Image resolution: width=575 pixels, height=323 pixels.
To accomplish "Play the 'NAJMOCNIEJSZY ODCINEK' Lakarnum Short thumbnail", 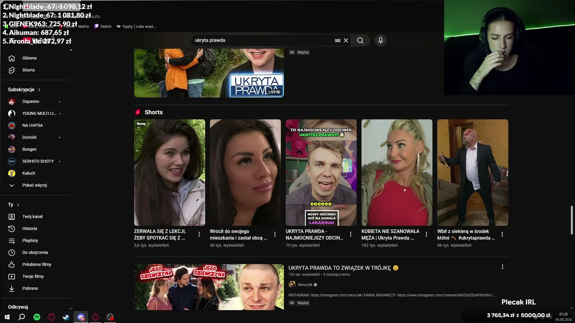I will pyautogui.click(x=321, y=172).
